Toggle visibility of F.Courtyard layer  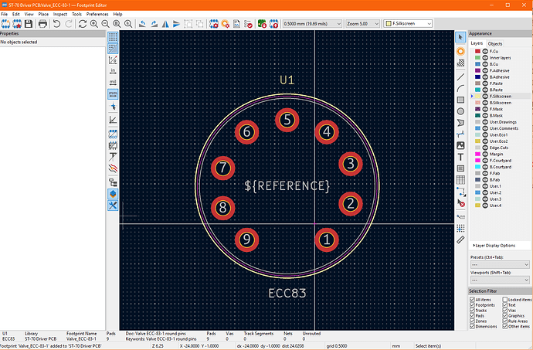click(x=485, y=161)
